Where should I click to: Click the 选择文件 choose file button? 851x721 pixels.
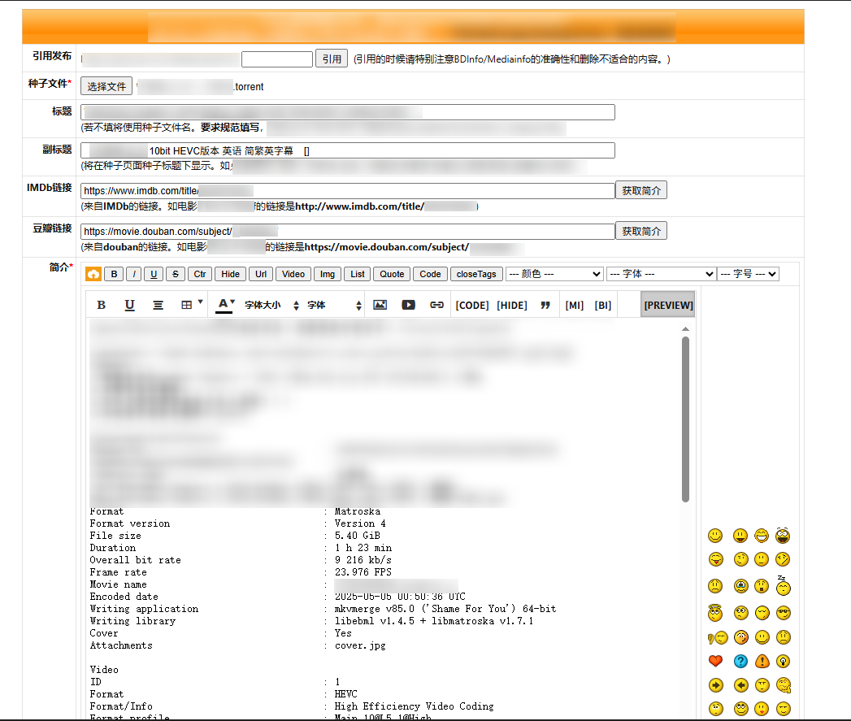point(106,86)
